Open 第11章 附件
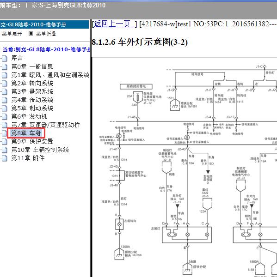This screenshot has height=277, width=277. [28, 158]
